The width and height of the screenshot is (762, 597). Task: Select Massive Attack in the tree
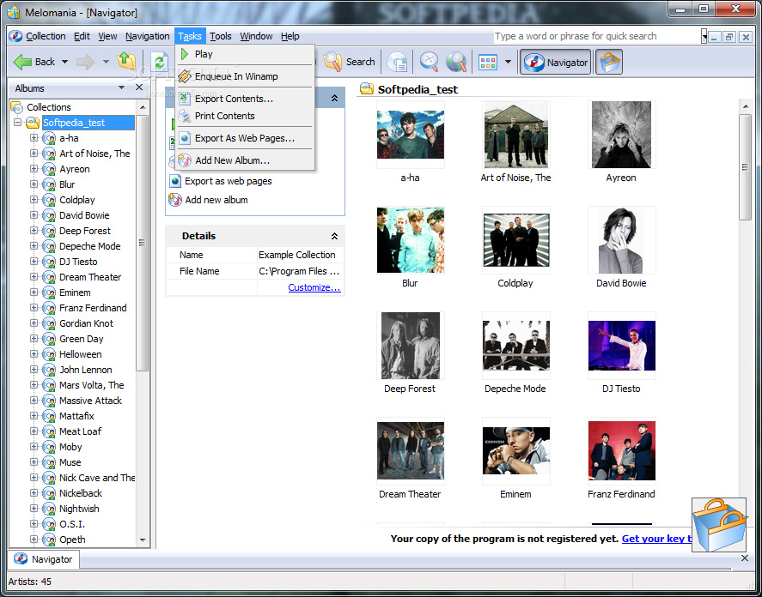click(x=90, y=401)
